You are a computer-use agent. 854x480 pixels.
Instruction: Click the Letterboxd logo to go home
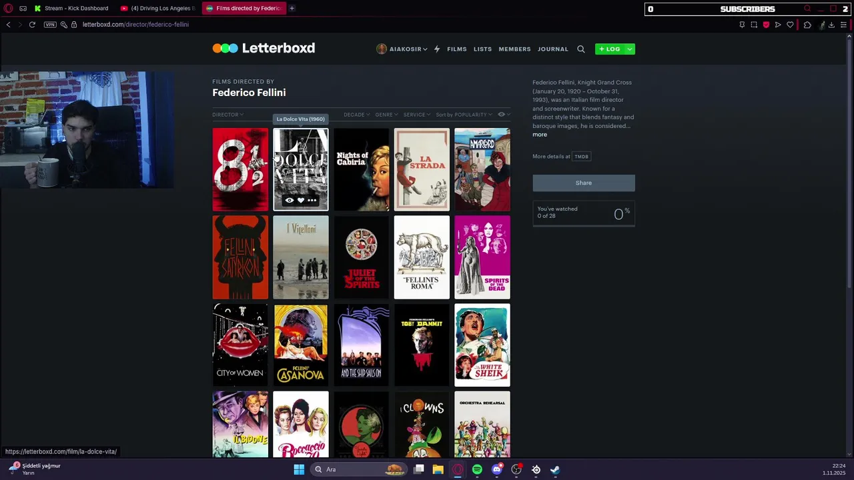click(264, 48)
